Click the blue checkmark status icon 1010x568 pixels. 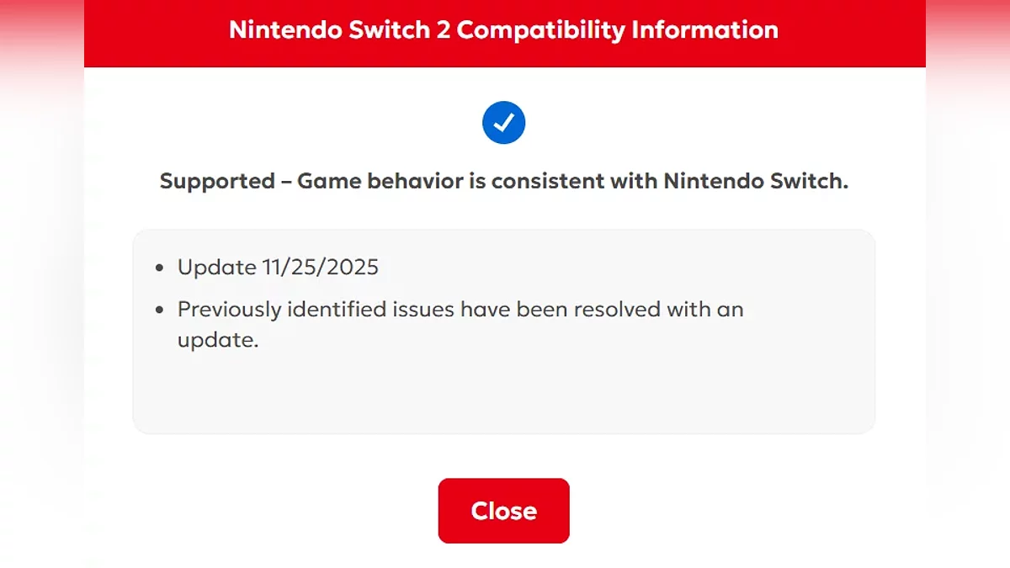(503, 123)
